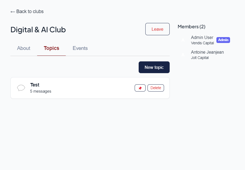Screen dimensions: 245x170
Task: Click Admin User's avatar icon
Action: (183, 40)
